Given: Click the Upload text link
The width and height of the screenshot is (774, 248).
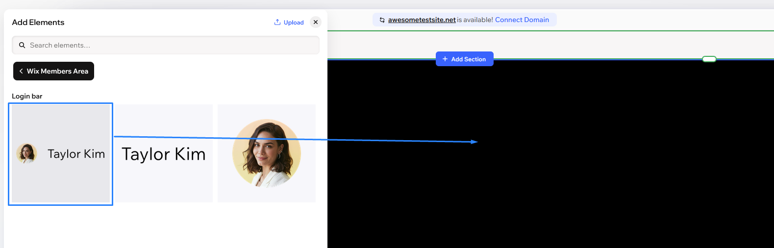Looking at the screenshot, I should point(294,23).
